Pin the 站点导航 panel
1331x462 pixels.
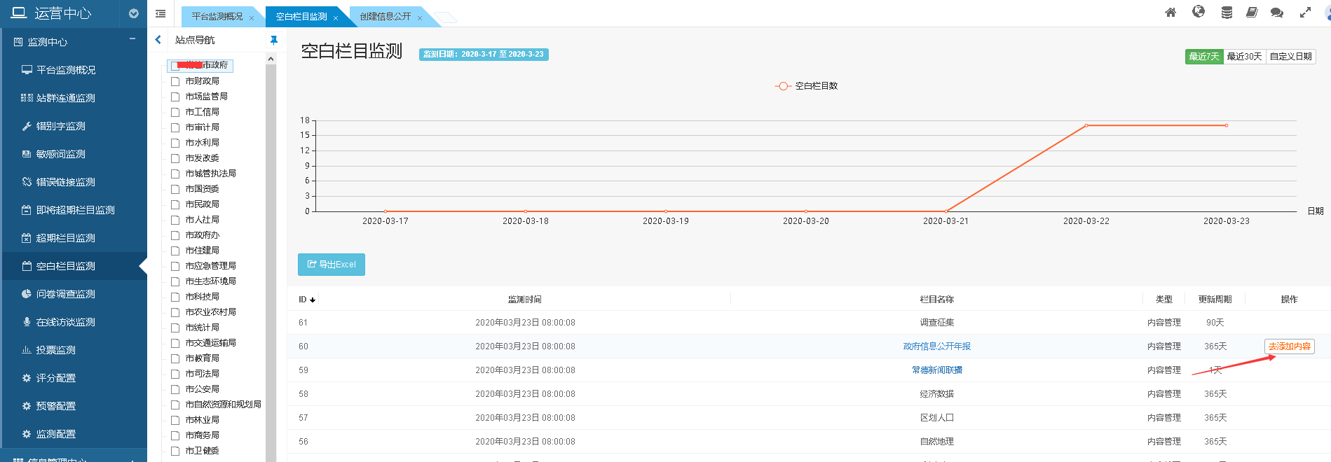pos(274,41)
